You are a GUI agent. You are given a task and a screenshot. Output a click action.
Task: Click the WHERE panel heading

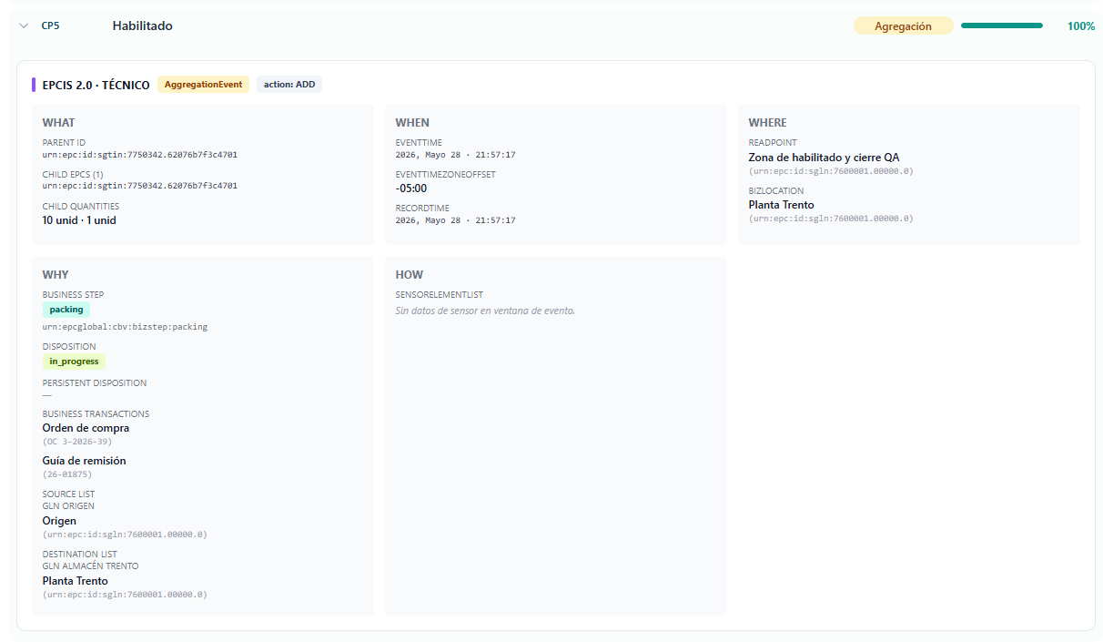[767, 123]
